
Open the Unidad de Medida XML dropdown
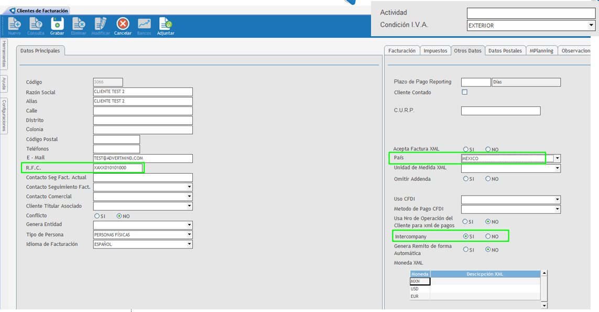(558, 168)
